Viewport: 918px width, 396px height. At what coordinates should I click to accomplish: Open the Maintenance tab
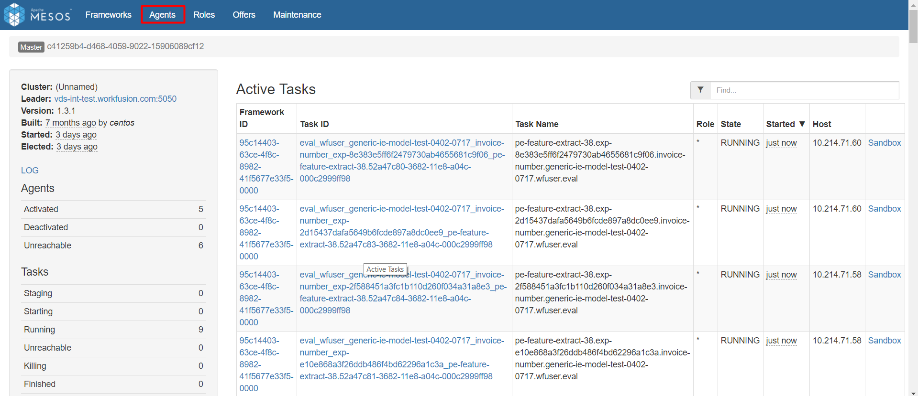click(x=297, y=15)
